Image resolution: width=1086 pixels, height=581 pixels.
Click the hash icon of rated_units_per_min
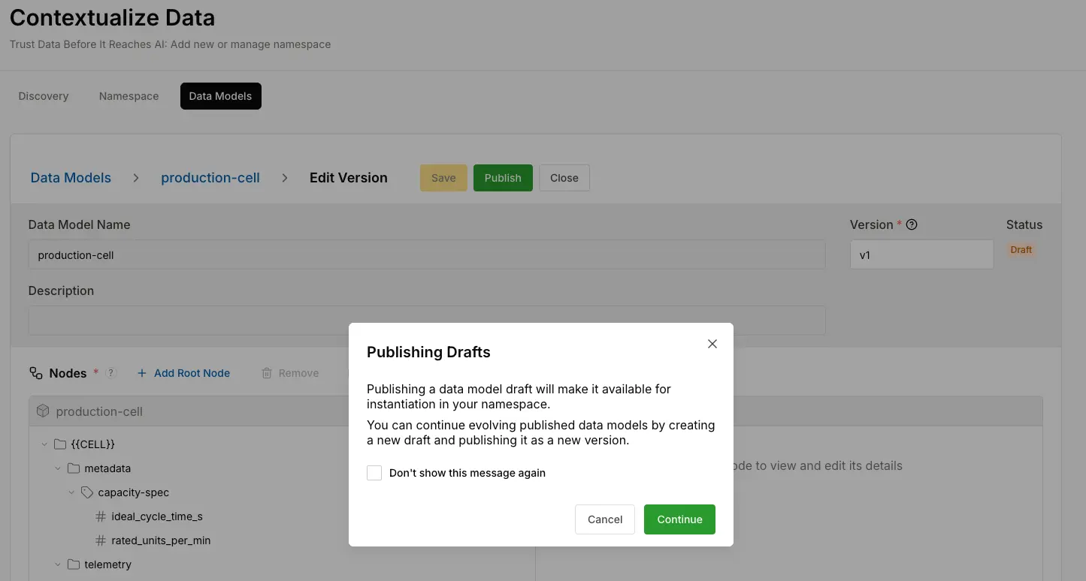(101, 540)
